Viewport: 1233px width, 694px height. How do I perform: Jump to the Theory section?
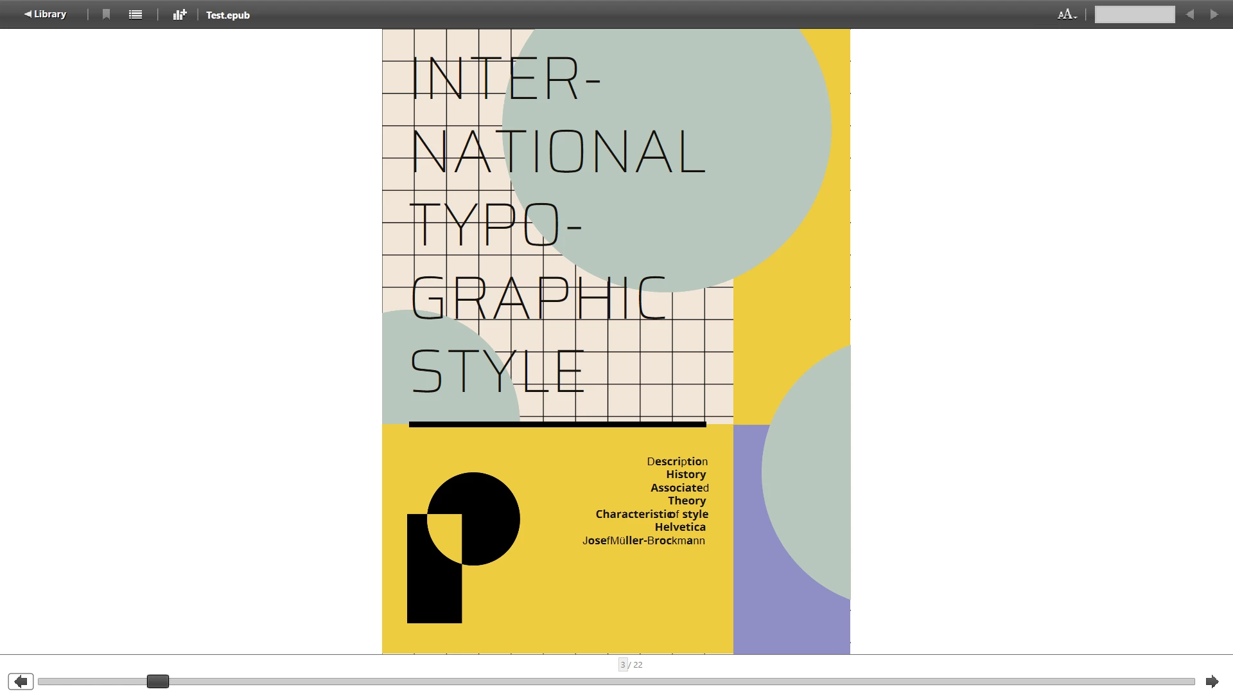686,501
